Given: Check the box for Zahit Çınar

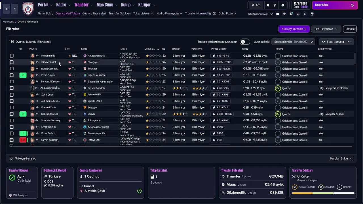Looking at the screenshot, I should pyautogui.click(x=12, y=95).
